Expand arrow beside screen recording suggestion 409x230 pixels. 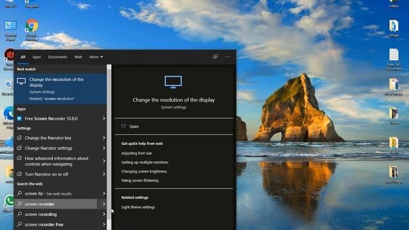[104, 215]
